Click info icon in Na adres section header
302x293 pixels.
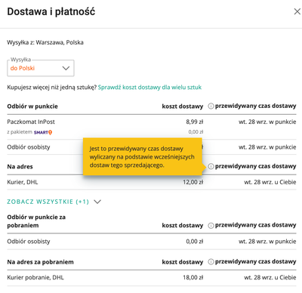click(211, 166)
